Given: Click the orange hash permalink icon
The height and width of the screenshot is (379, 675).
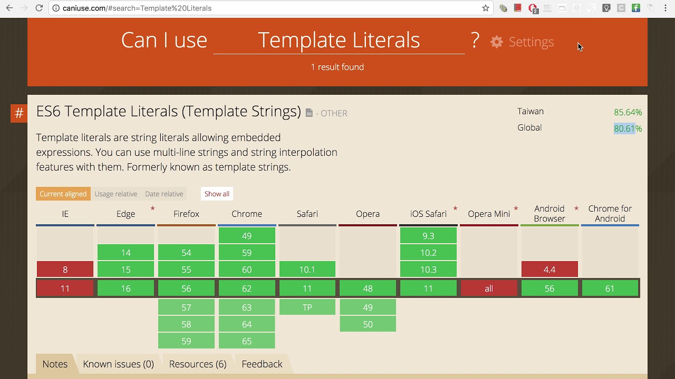Looking at the screenshot, I should tap(19, 113).
